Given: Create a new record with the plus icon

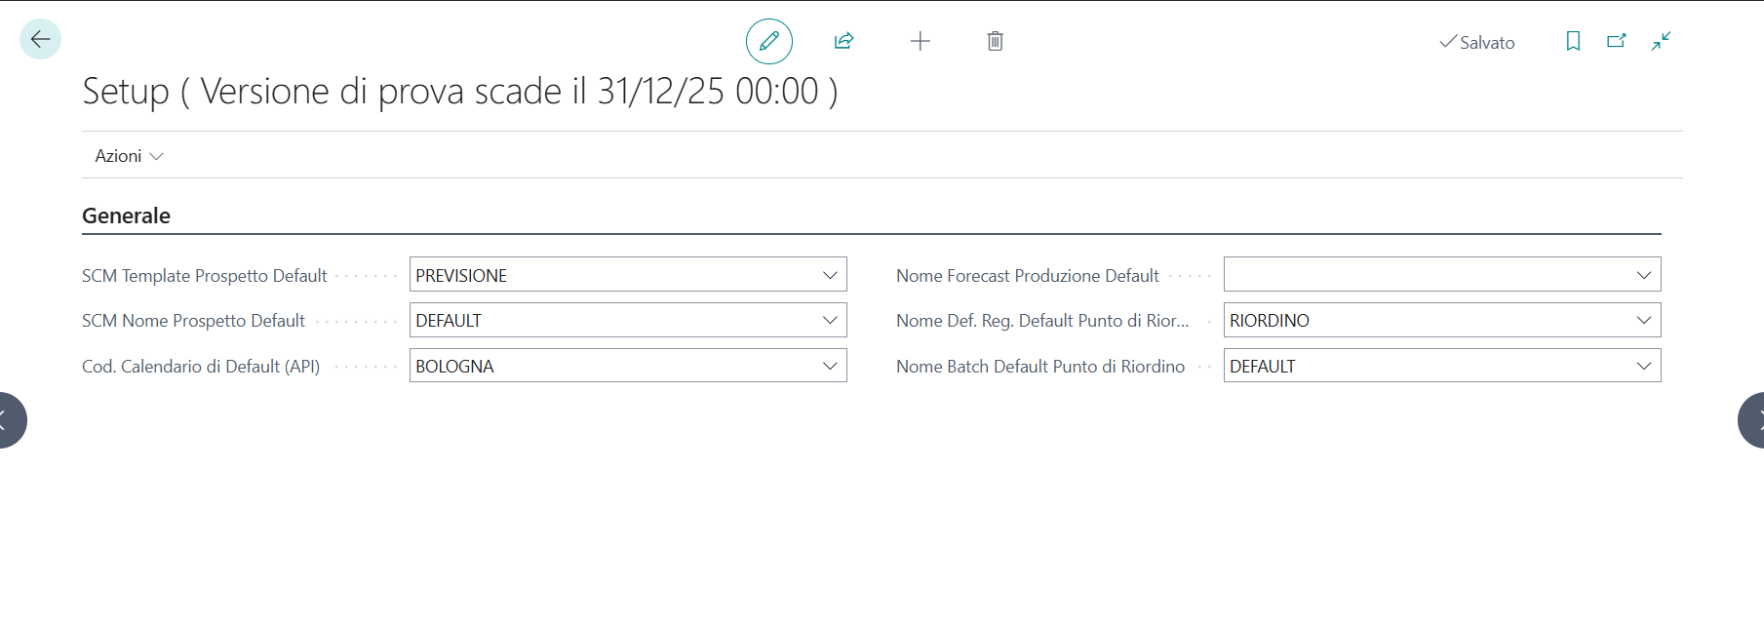Looking at the screenshot, I should (920, 41).
